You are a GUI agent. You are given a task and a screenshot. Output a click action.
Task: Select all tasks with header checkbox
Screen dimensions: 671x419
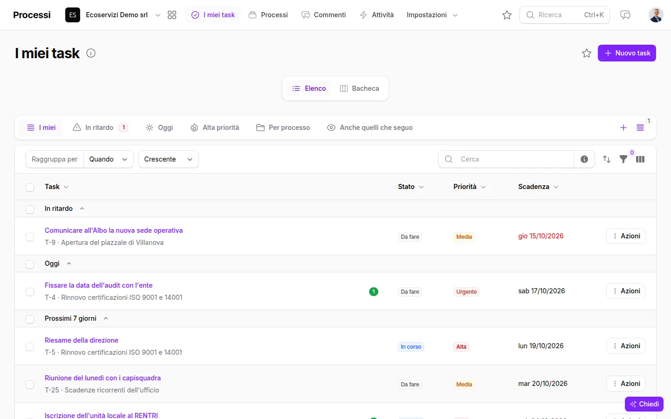coord(30,187)
